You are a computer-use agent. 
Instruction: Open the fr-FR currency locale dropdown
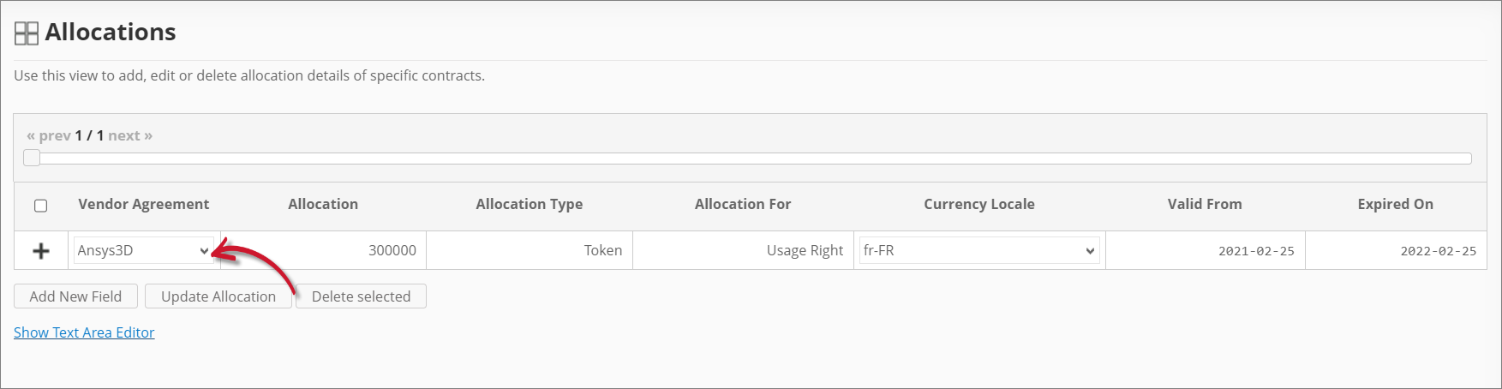(978, 251)
